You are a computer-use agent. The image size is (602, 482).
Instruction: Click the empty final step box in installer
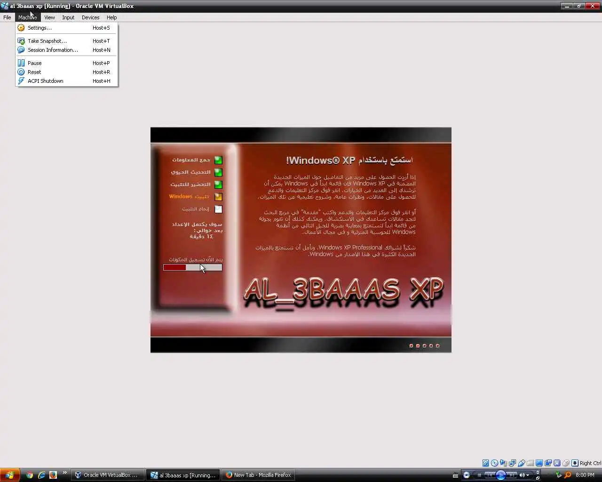click(218, 209)
